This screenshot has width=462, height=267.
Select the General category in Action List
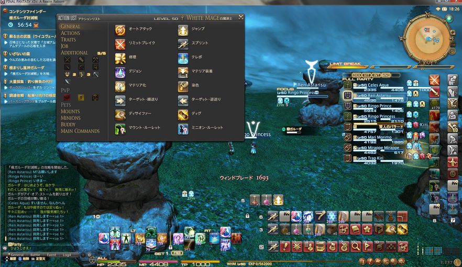[70, 27]
